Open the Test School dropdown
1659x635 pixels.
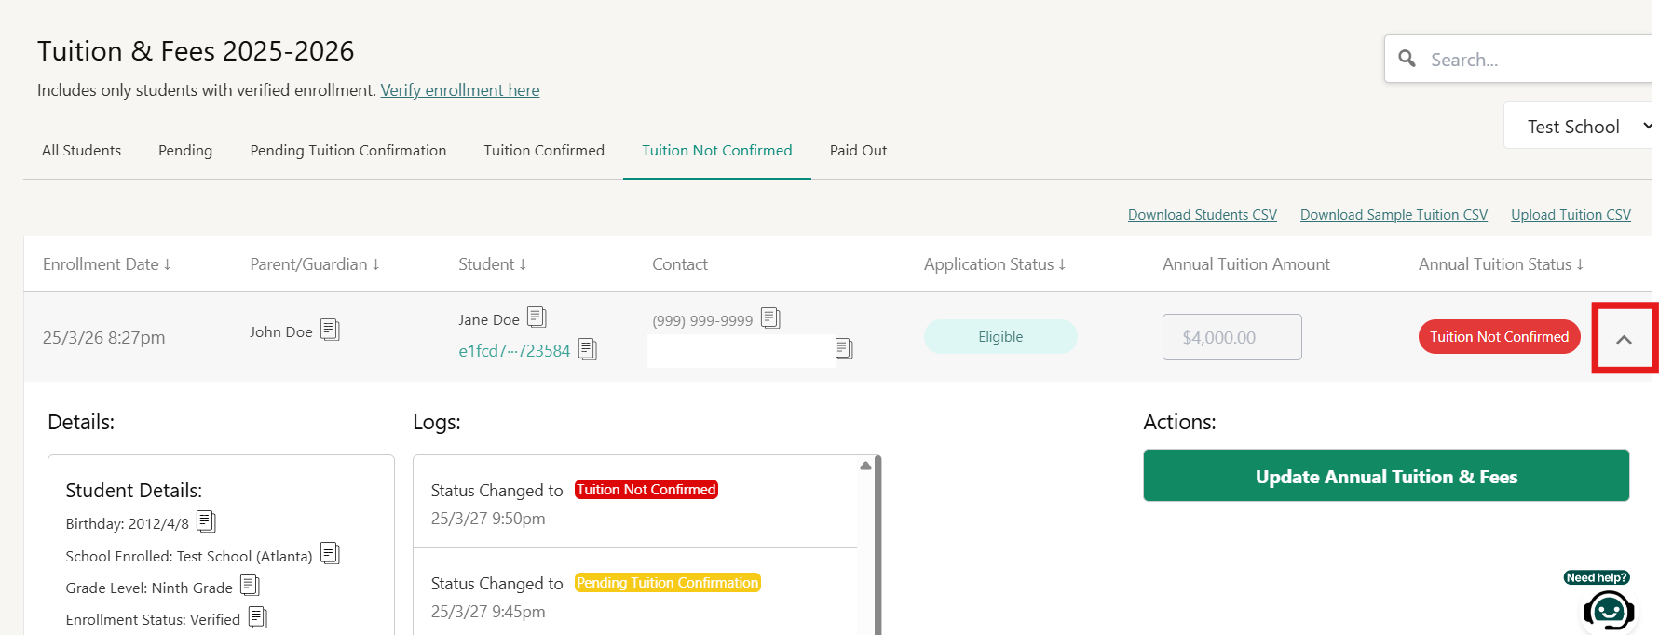coord(1581,127)
